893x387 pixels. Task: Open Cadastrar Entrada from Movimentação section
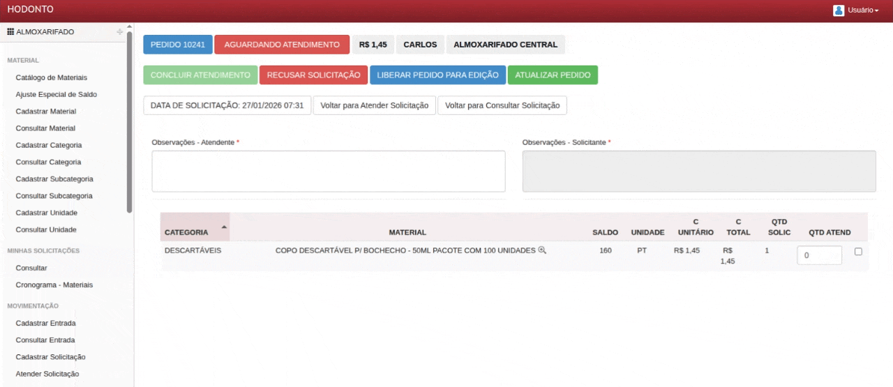click(x=45, y=323)
